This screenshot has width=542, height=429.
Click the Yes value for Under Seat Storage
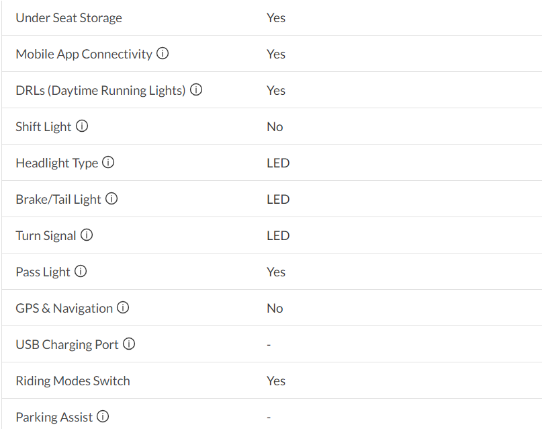[276, 17]
